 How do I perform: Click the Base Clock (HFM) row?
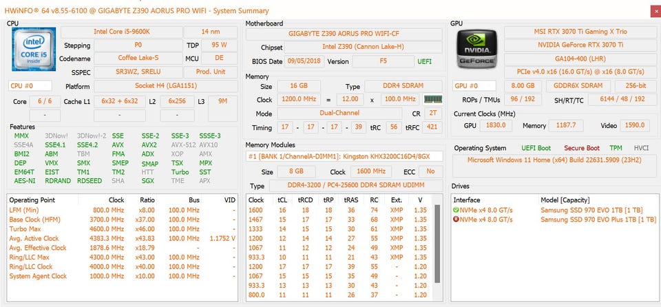click(x=123, y=220)
